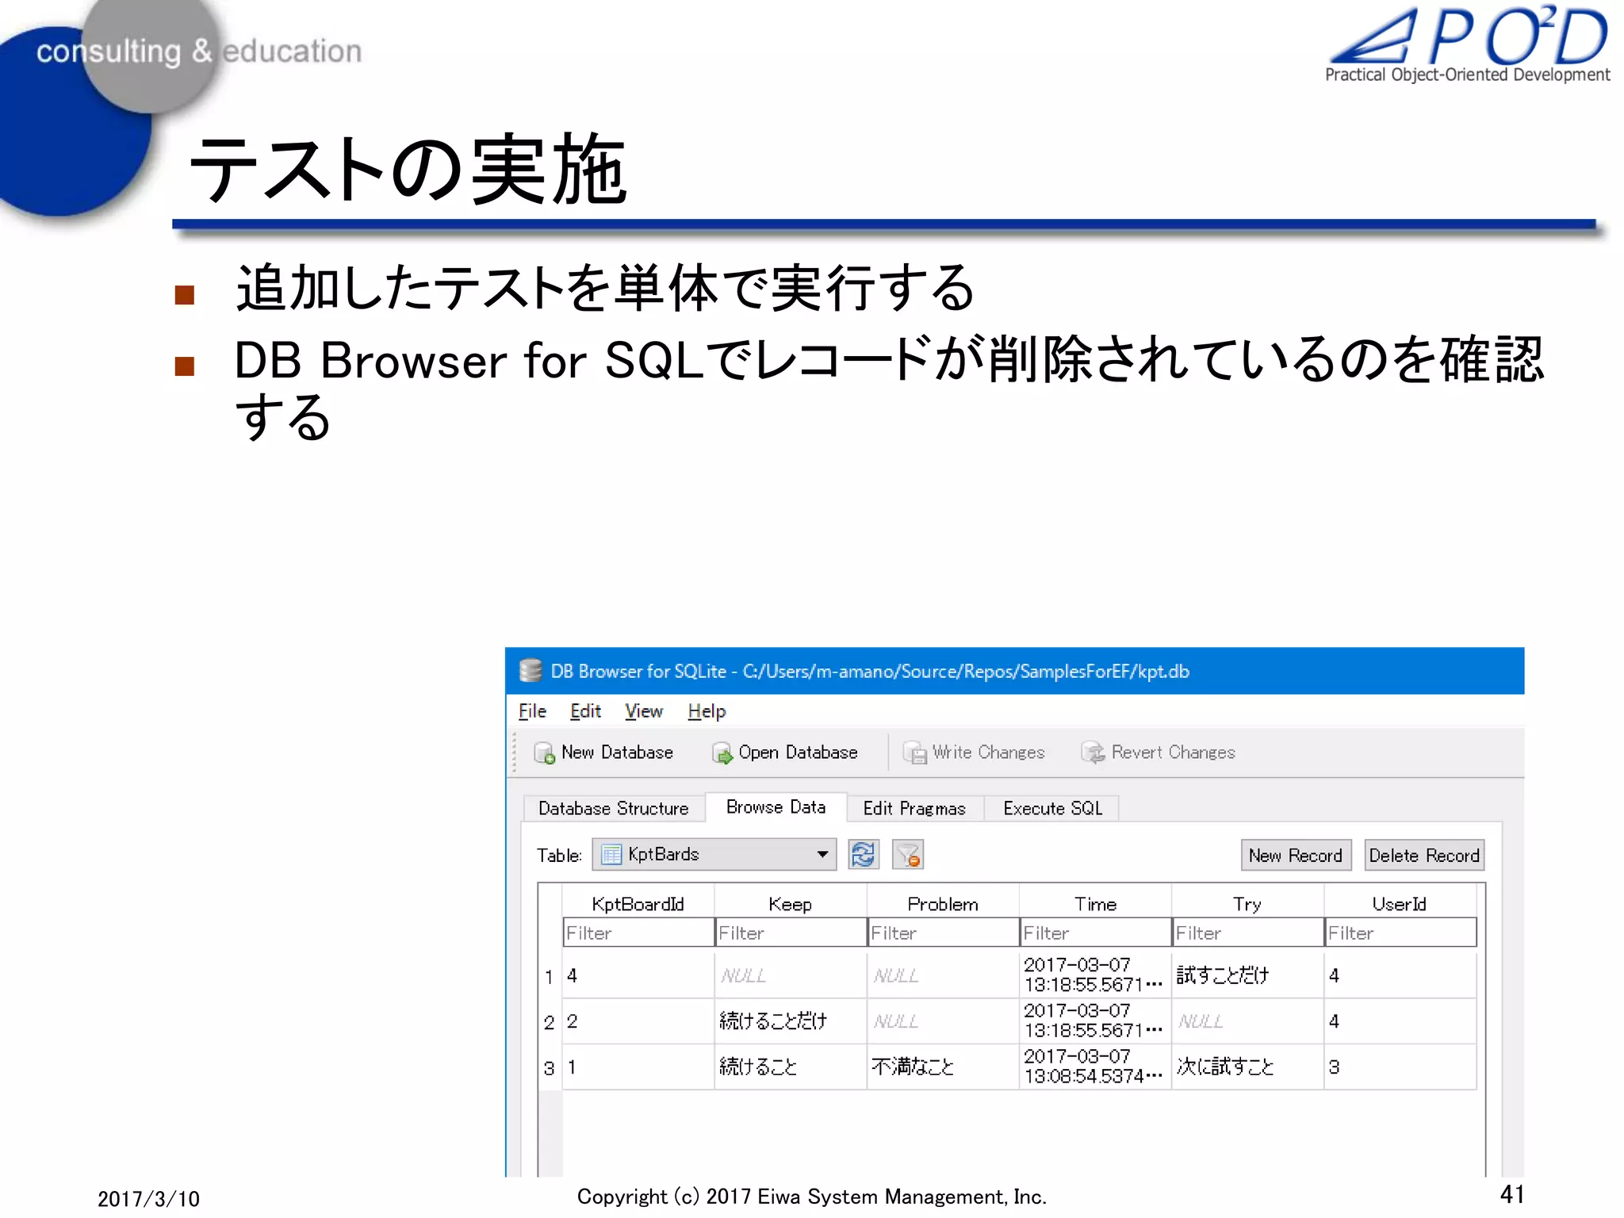Select the KptBoardId cell with value 4

[x=638, y=975]
